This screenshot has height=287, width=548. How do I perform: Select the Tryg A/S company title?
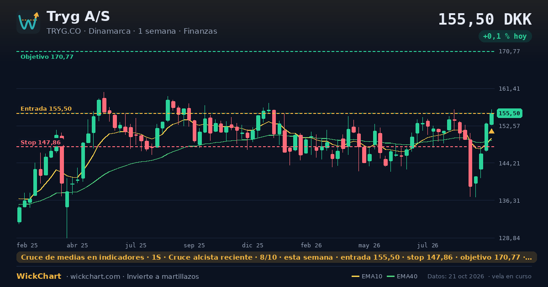point(78,16)
